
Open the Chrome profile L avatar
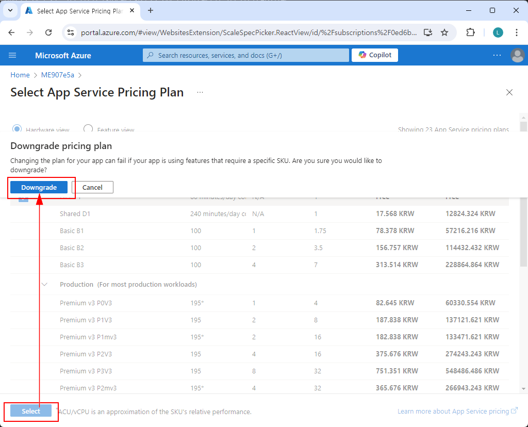pos(498,32)
